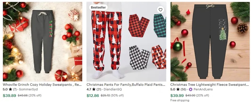Visit the DiandianSQ shop
The width and height of the screenshot is (251, 102).
click(113, 89)
